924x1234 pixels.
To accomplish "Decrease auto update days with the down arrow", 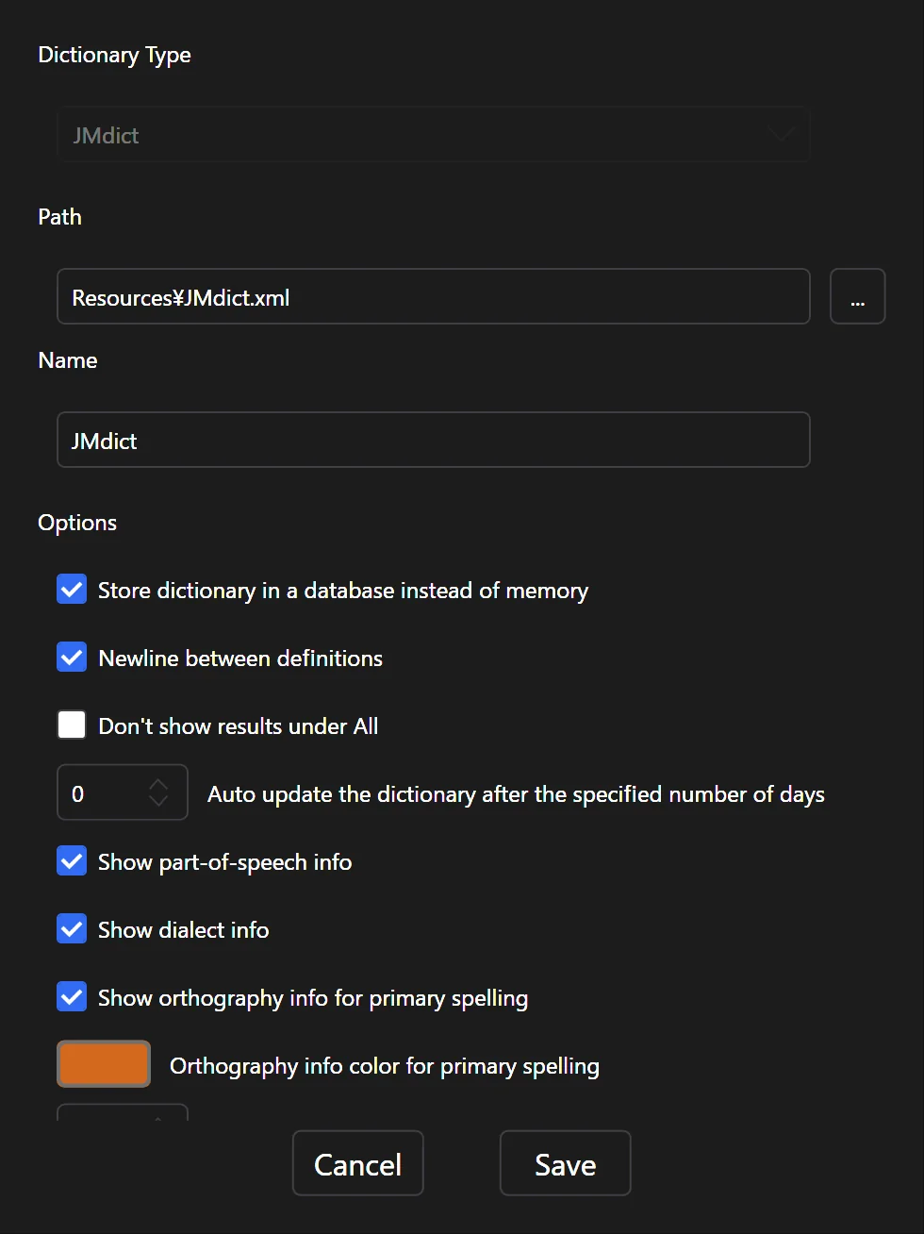I will 158,801.
